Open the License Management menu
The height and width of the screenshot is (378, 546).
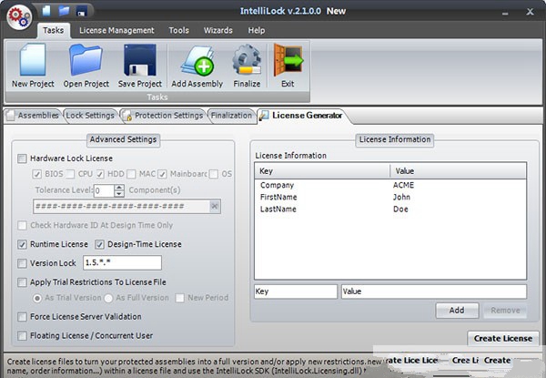point(116,30)
